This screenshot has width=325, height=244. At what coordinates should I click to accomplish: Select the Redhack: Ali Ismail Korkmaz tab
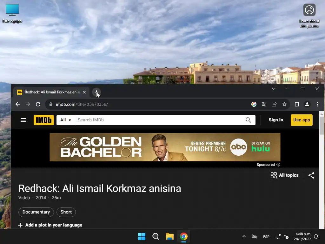52,92
